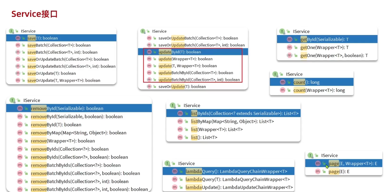Select the update(Wrapper<T>) method
Viewport: 385px width, 192px height.
[x=185, y=59]
